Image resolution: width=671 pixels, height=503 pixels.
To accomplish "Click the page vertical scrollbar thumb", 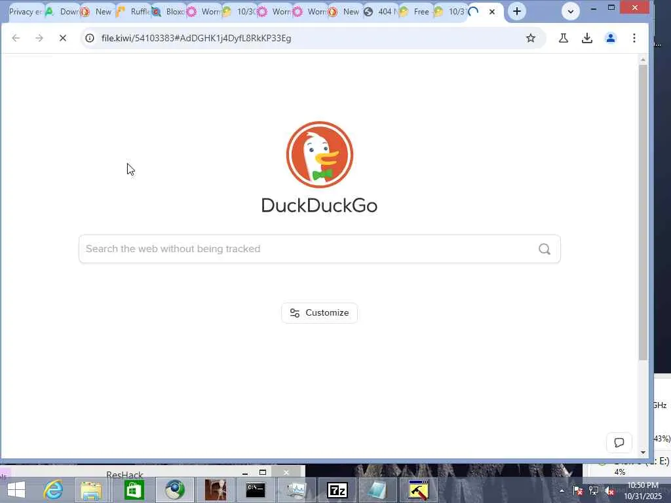I will click(643, 212).
